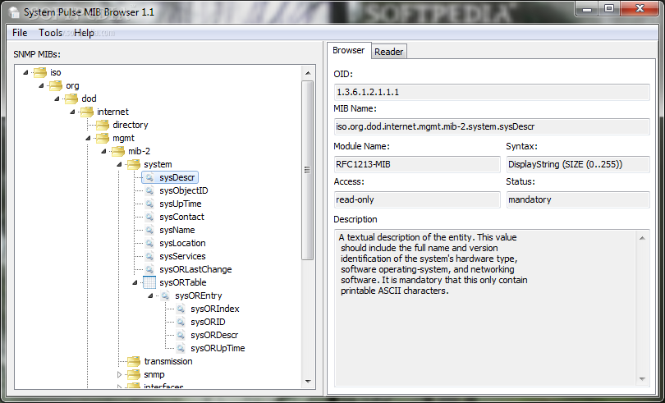Collapse the sysORTable tree node
This screenshot has width=665, height=403.
click(x=135, y=282)
